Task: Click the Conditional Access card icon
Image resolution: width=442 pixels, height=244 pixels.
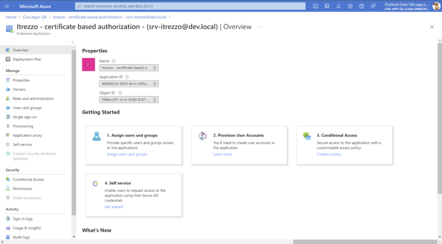Action: click(307, 136)
